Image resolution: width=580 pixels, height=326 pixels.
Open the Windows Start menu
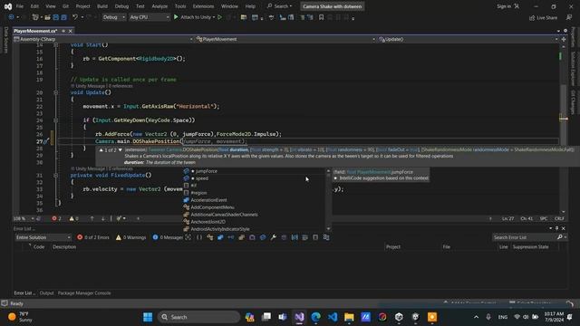tap(148, 317)
